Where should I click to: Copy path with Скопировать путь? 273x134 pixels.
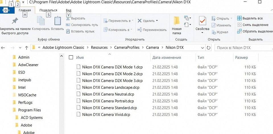click(82, 25)
